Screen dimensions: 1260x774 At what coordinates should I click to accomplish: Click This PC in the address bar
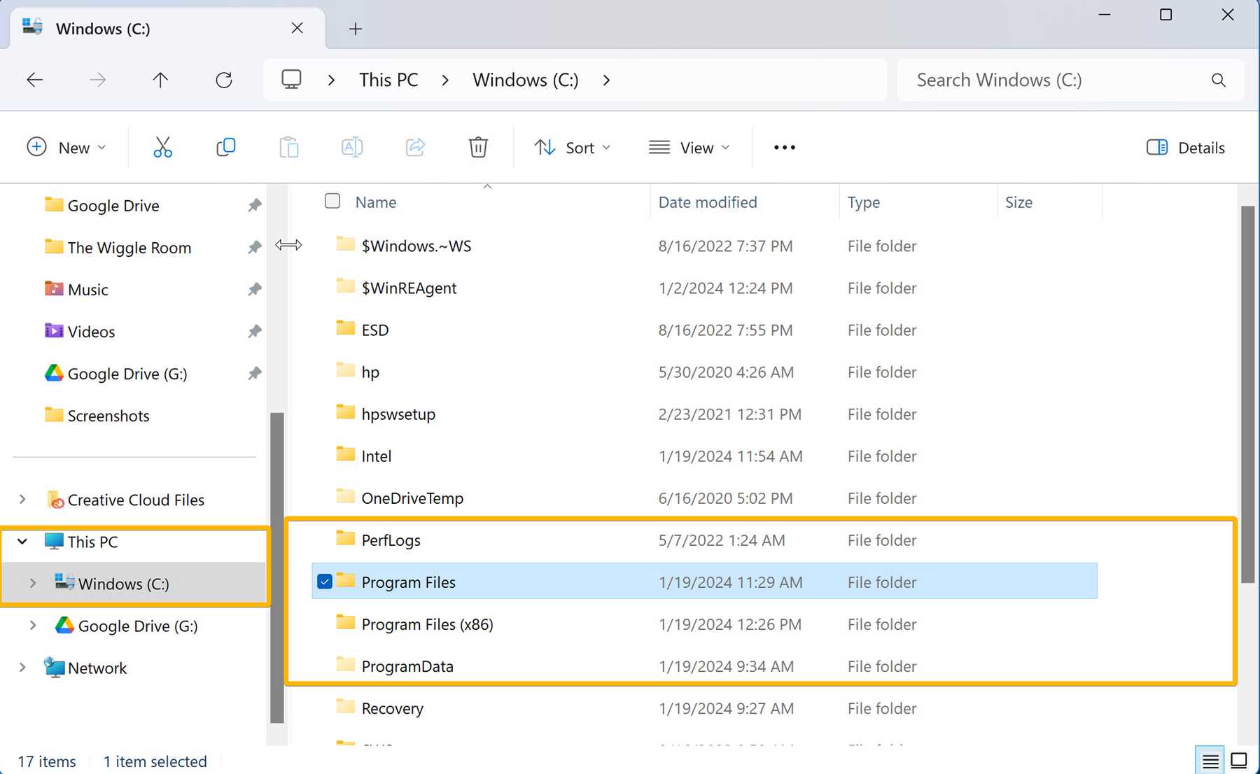click(x=388, y=80)
